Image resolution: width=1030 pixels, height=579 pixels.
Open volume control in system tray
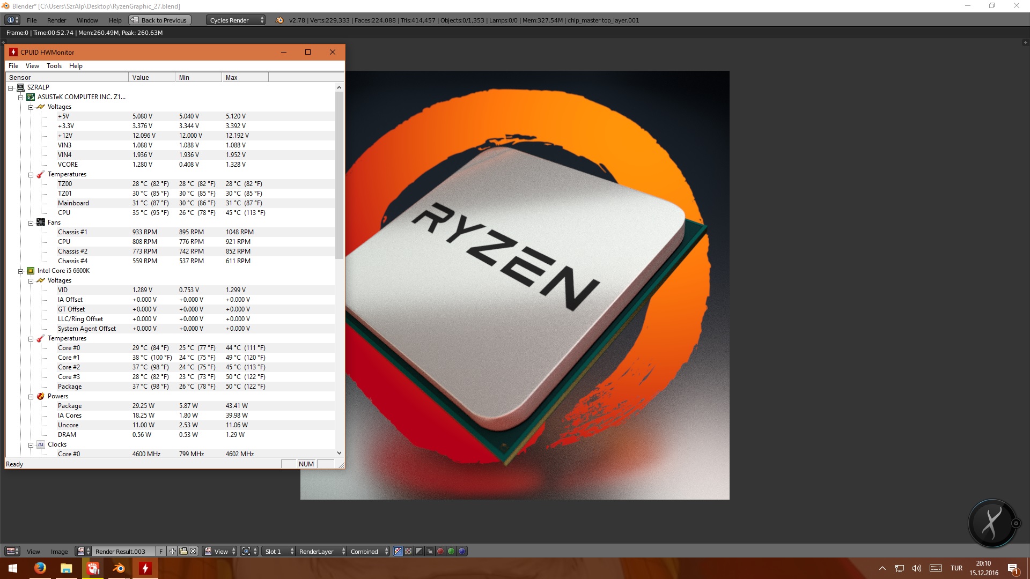(x=916, y=568)
